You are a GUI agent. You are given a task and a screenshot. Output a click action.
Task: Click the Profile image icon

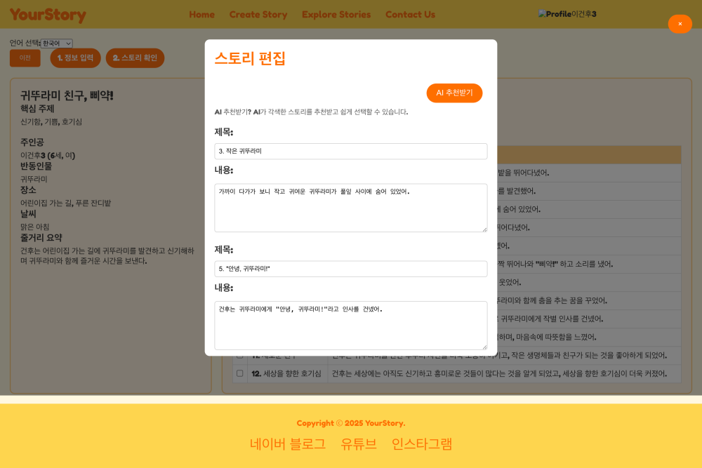555,14
